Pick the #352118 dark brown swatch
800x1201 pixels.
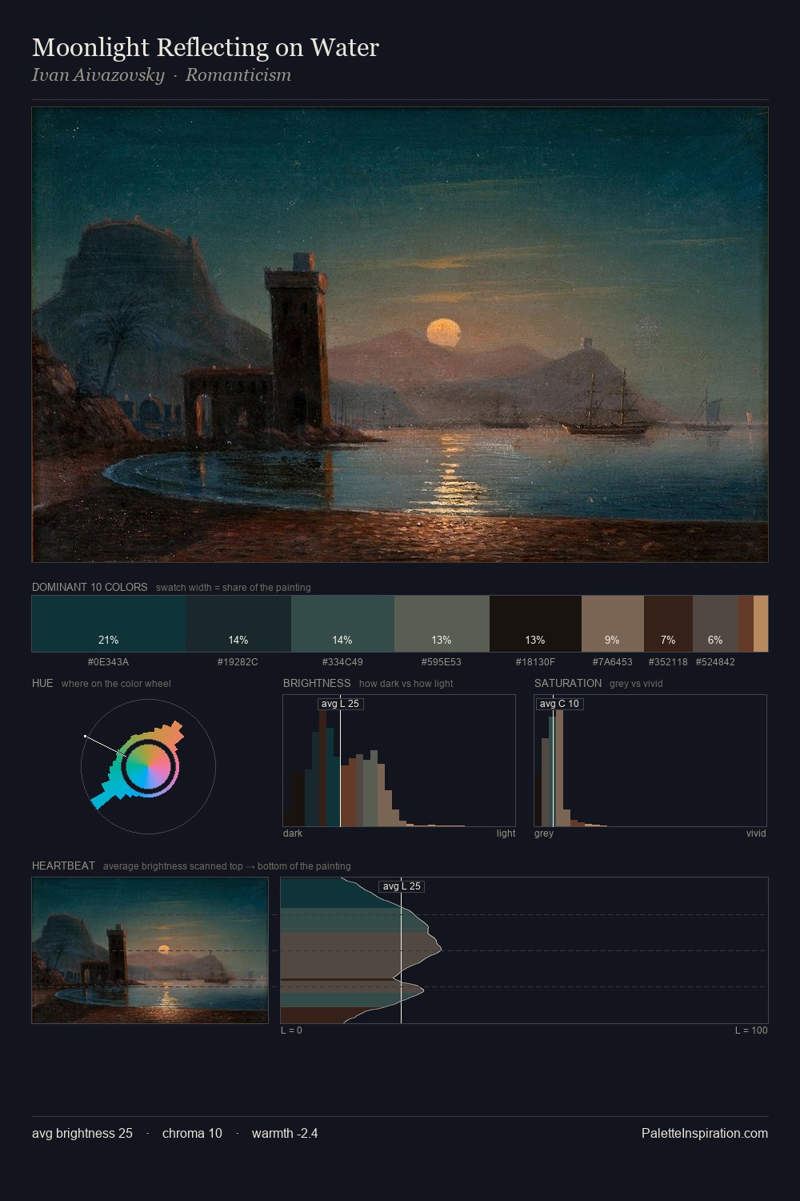(668, 624)
